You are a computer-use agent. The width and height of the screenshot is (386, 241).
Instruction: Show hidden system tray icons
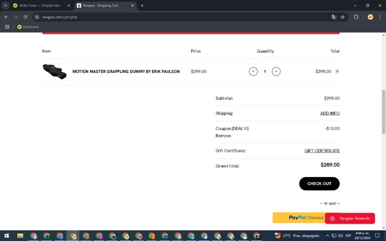[x=327, y=236]
